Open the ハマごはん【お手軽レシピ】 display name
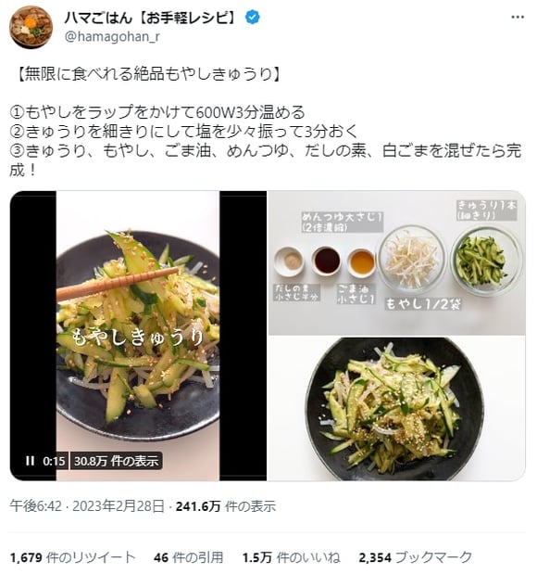 152,18
